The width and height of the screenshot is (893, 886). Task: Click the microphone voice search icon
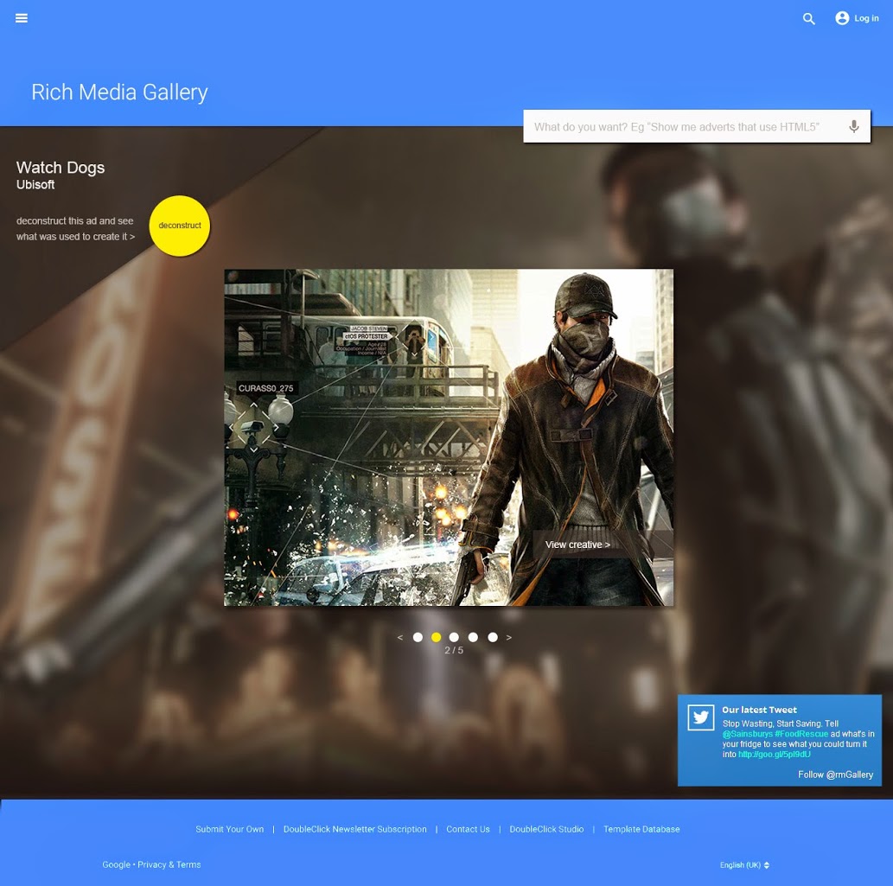(854, 126)
